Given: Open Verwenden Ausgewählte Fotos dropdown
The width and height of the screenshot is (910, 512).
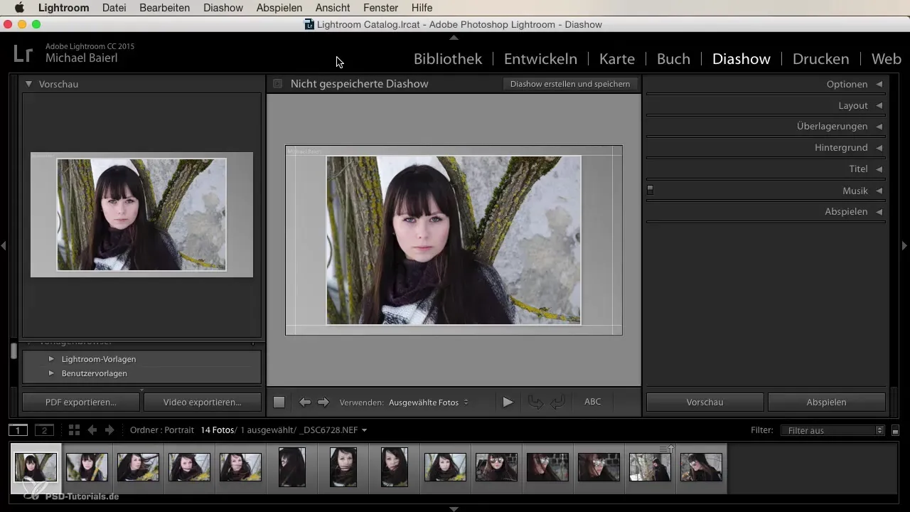Looking at the screenshot, I should (x=429, y=402).
